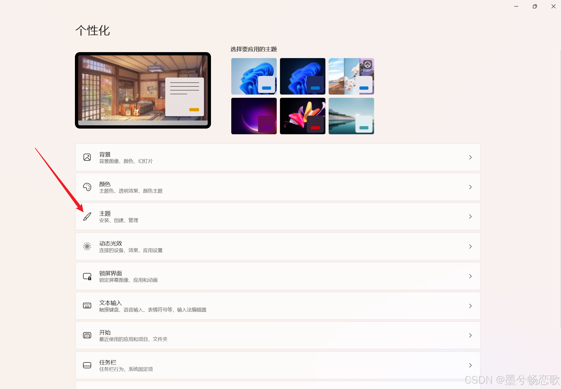Open 主题 settings via its chevron
The image size is (561, 389).
[470, 216]
